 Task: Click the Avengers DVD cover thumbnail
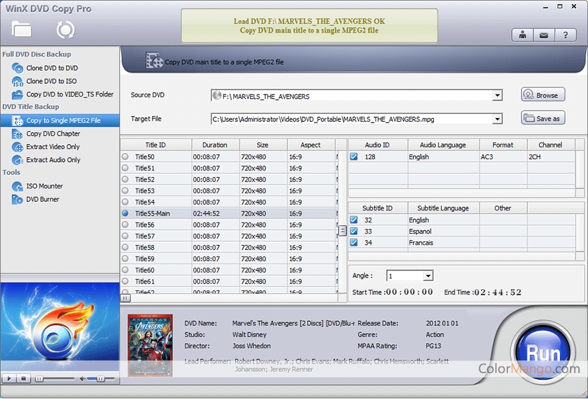[150, 344]
